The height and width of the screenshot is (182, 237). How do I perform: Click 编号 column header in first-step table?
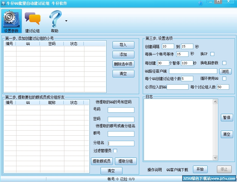(10, 44)
